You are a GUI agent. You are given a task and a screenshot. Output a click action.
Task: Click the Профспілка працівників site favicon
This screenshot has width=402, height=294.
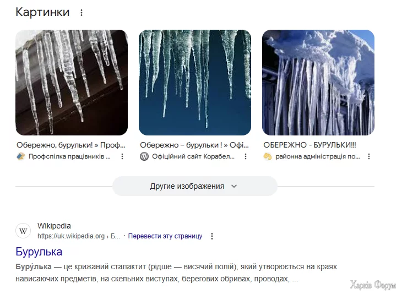[x=21, y=156]
